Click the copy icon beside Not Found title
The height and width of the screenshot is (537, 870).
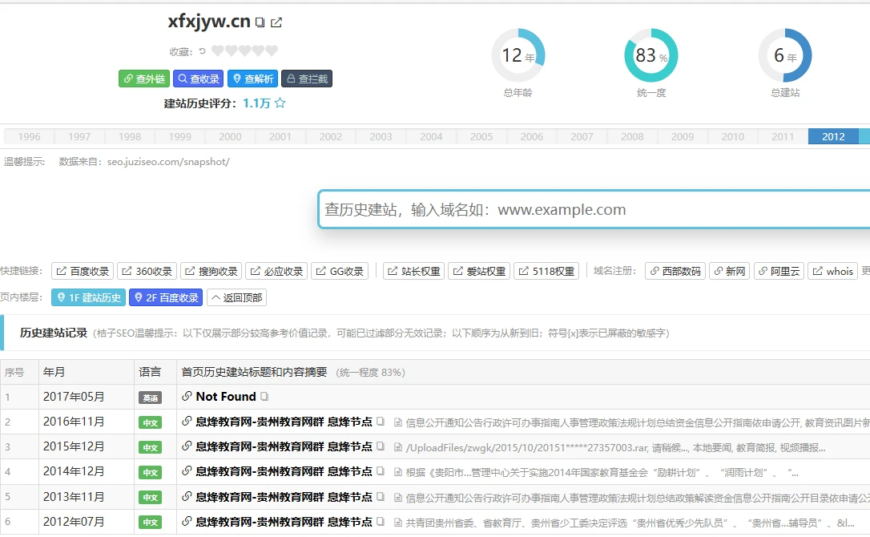tap(264, 397)
